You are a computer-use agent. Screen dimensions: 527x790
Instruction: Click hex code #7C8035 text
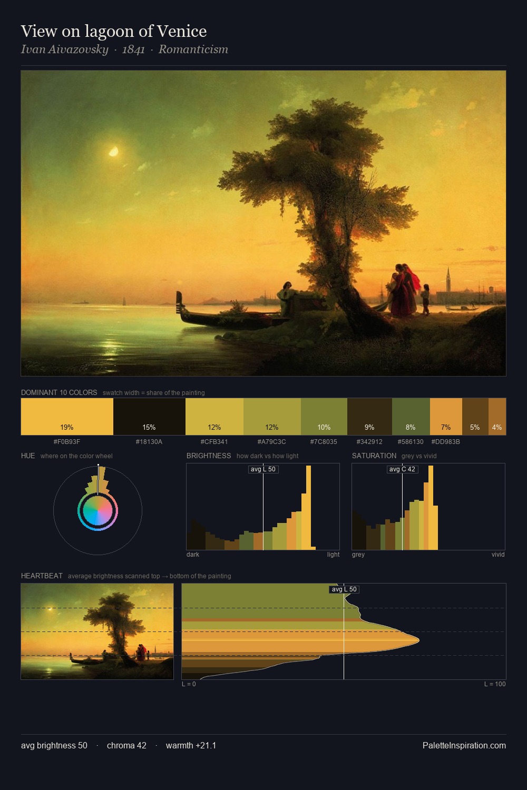tap(324, 441)
